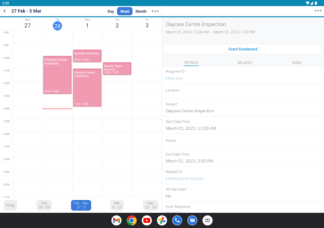Screen dimensions: 324x228
Task: Select Tuesday 28 highlighted date
Action: [58, 26]
